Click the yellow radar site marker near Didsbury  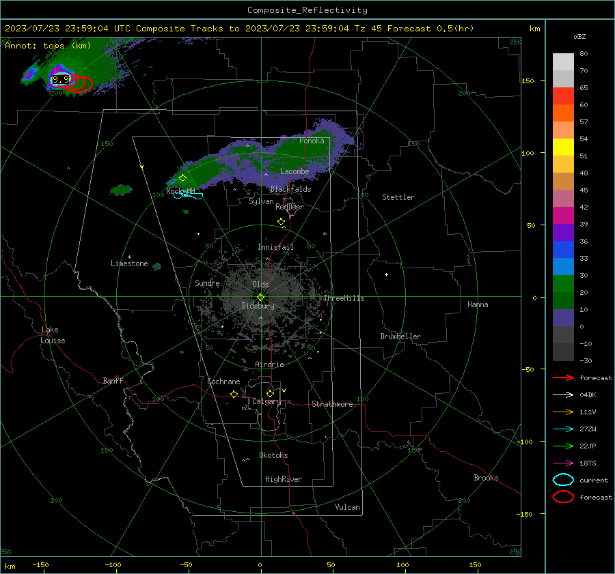(x=260, y=298)
